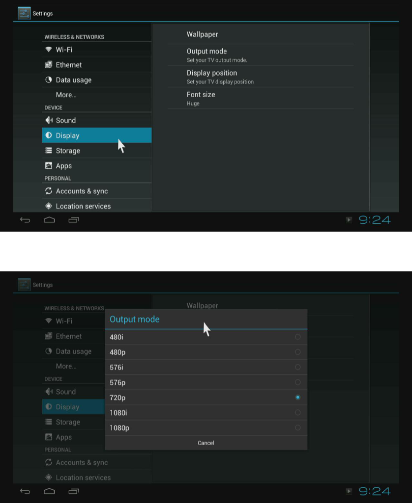This screenshot has height=503, width=412.
Task: Select the Display category in top screenshot
Action: 97,135
